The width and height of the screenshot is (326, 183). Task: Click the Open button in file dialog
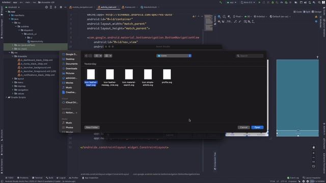[x=257, y=128]
